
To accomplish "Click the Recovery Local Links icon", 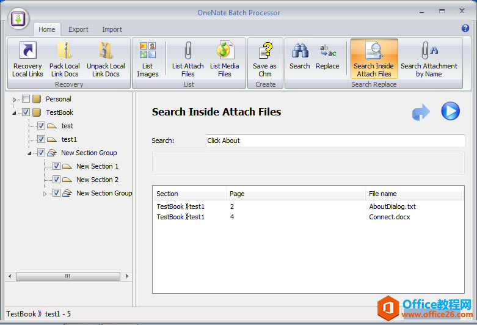I will (x=27, y=51).
